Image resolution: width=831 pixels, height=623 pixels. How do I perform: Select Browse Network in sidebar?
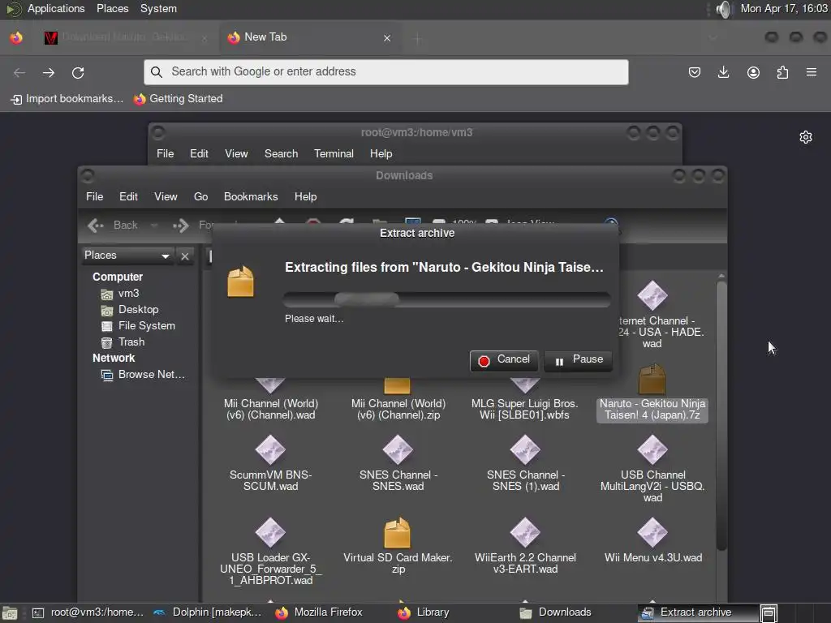click(143, 375)
